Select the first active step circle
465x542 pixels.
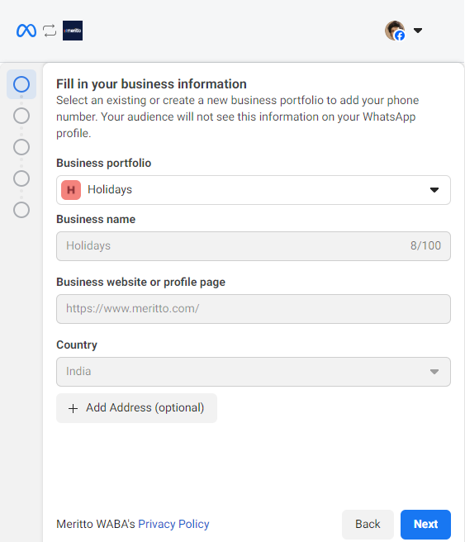(21, 84)
